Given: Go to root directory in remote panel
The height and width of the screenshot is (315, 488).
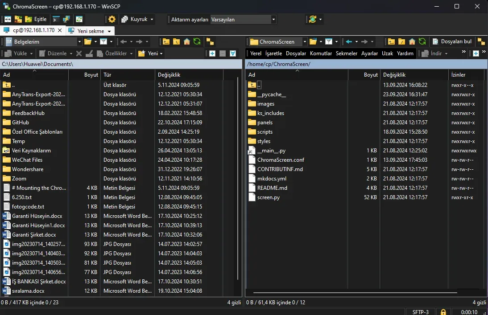Looking at the screenshot, I should coord(402,42).
